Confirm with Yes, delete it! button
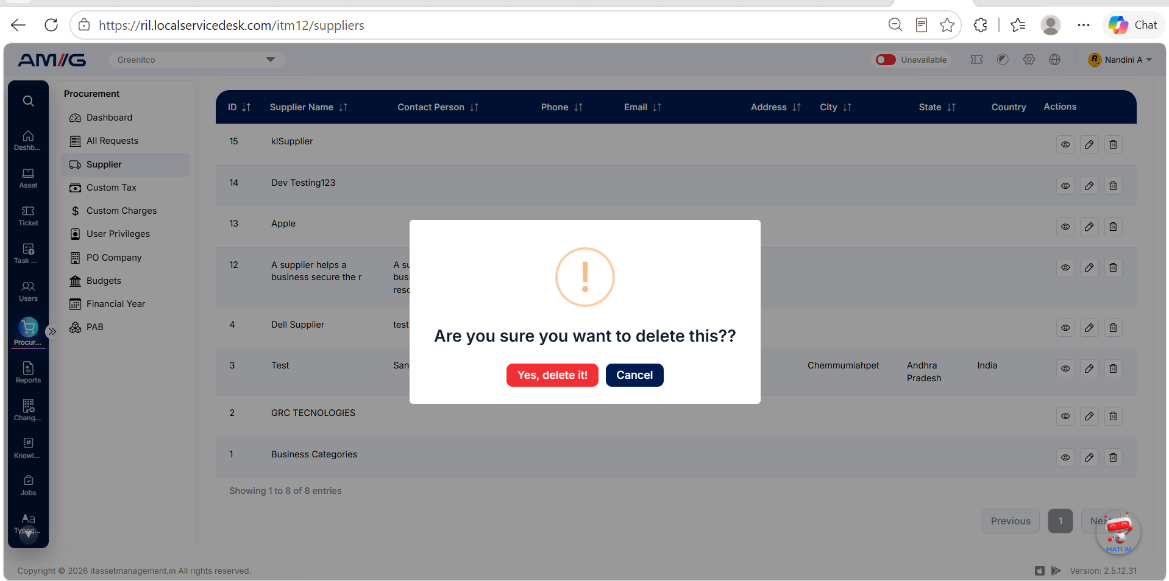Screen dimensions: 1169x581 click(x=552, y=375)
